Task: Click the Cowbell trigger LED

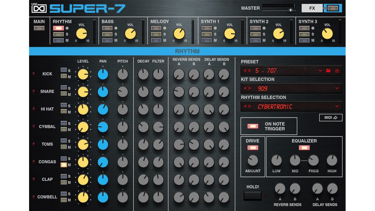Action: pos(33,197)
